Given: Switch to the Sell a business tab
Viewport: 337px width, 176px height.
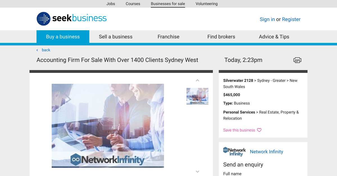Looking at the screenshot, I should click(x=115, y=36).
